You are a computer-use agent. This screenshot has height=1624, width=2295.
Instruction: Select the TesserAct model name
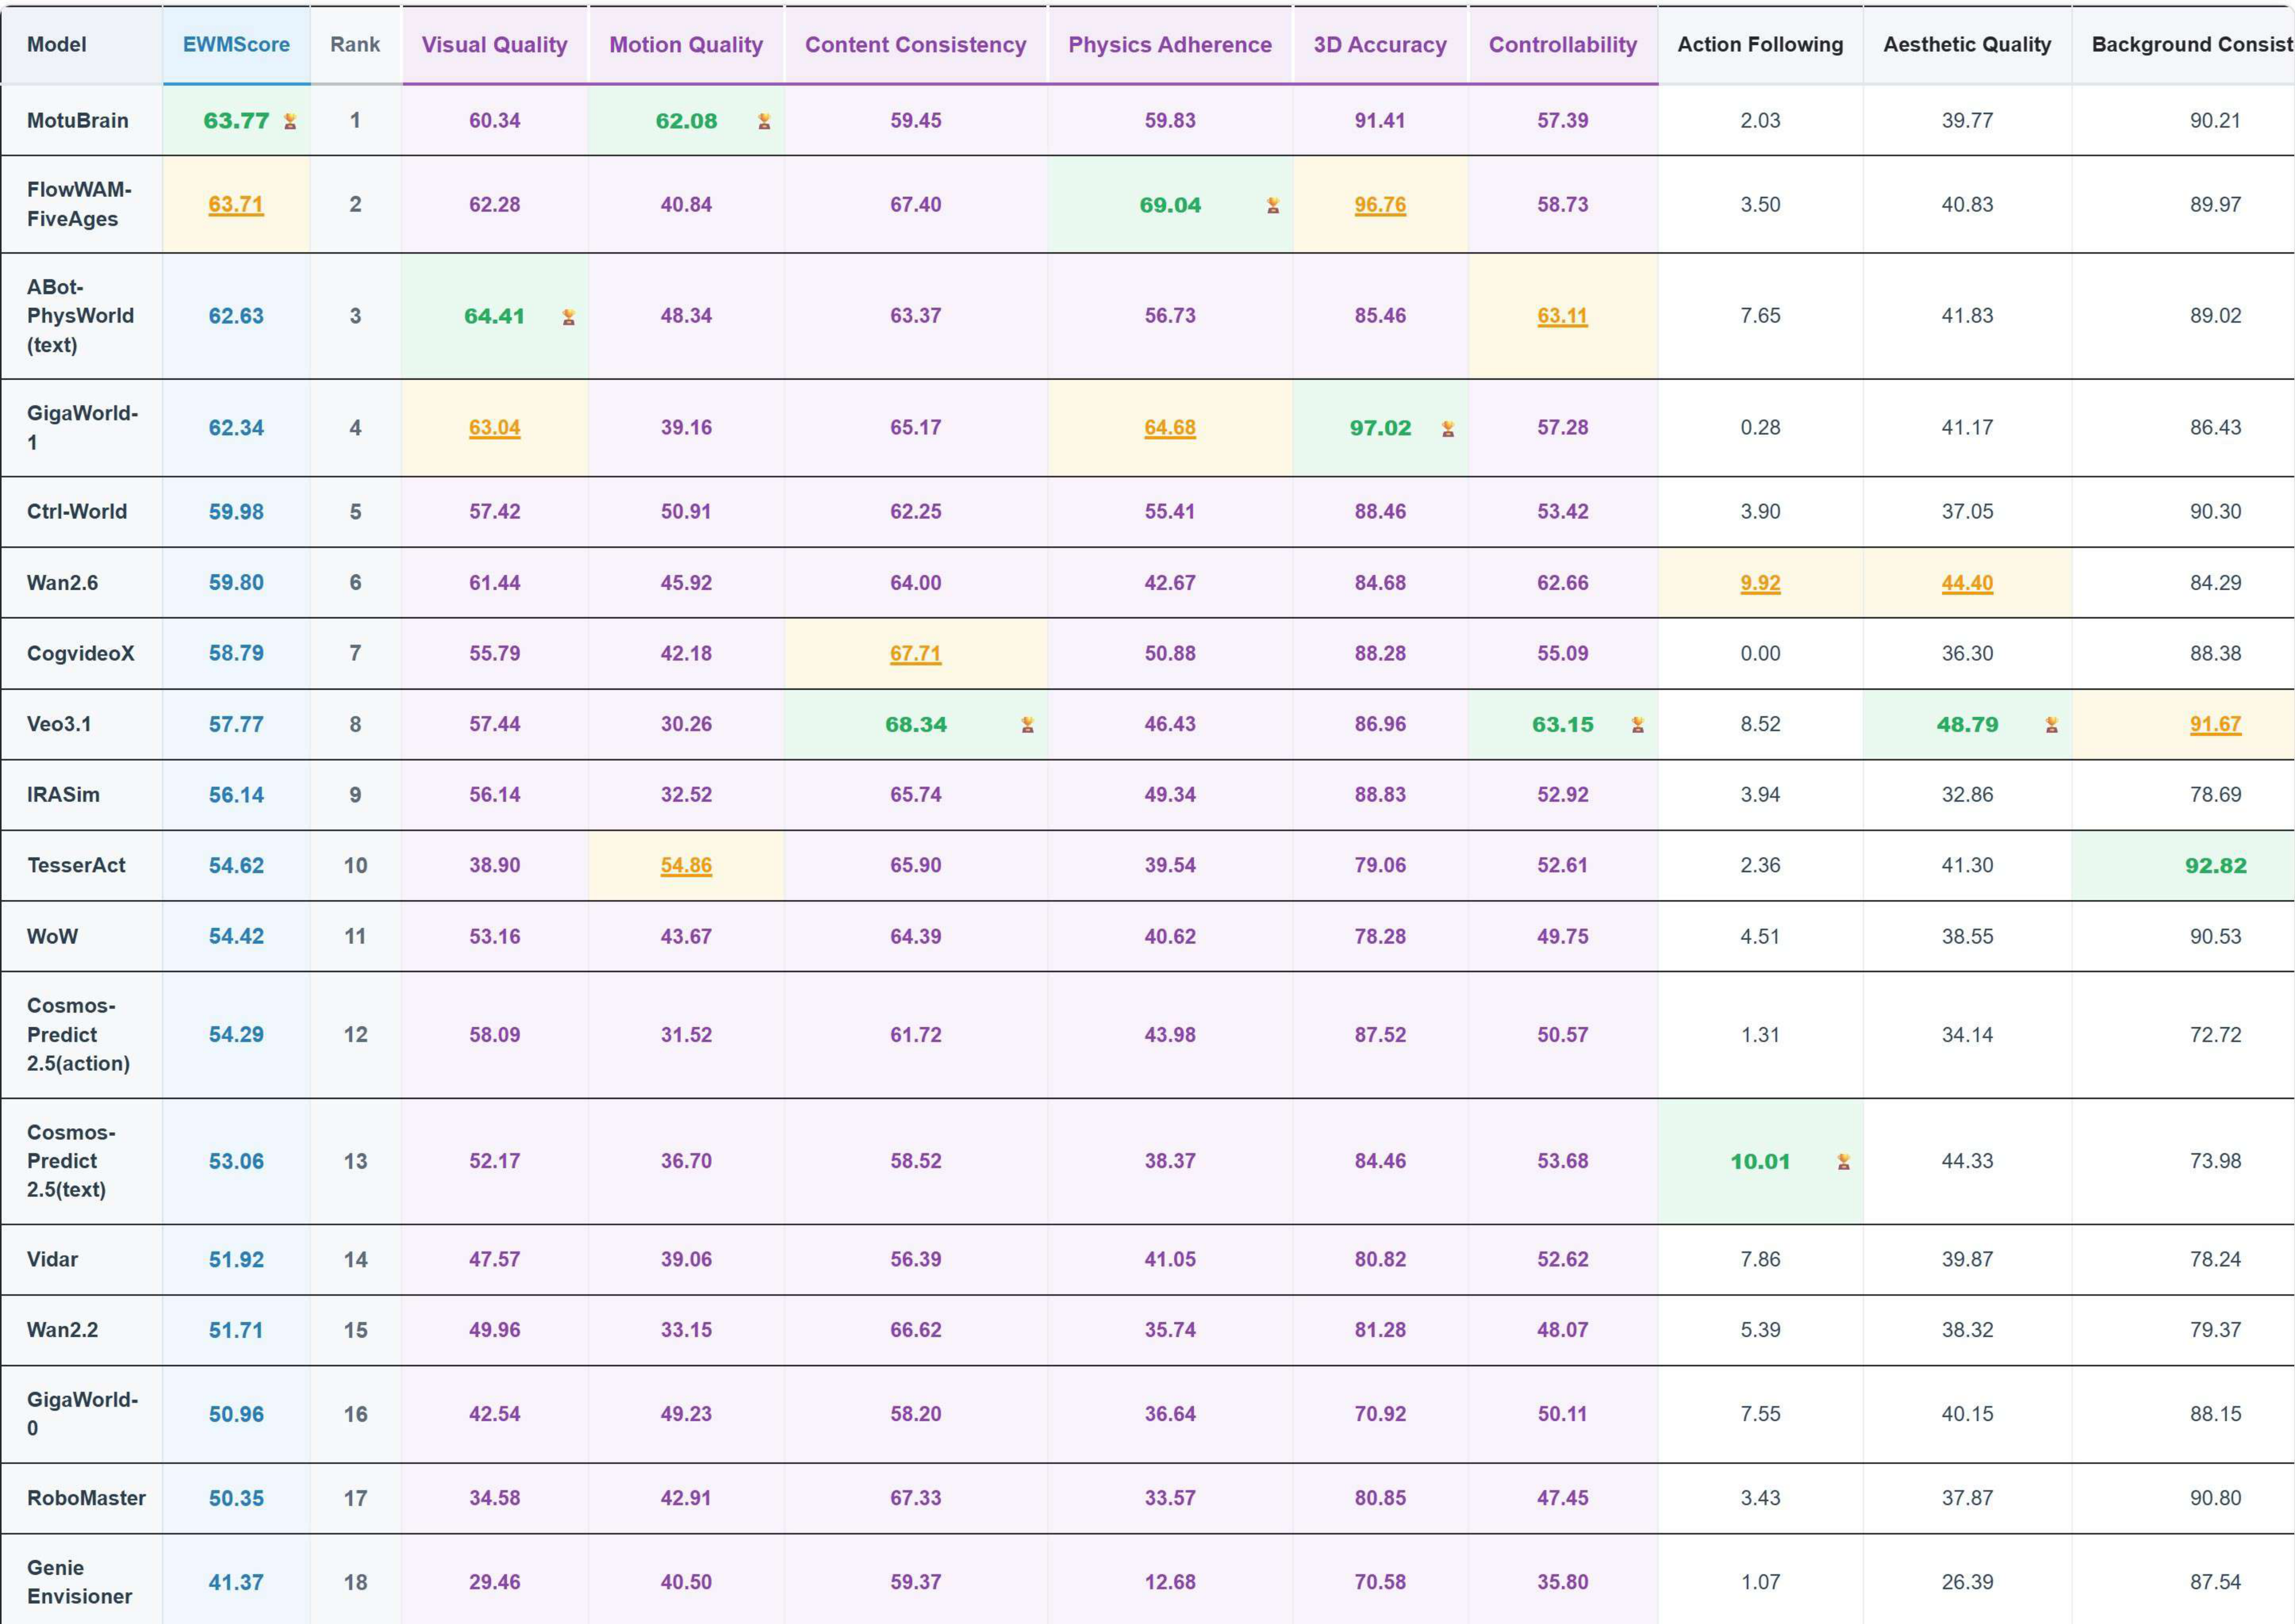coord(76,866)
